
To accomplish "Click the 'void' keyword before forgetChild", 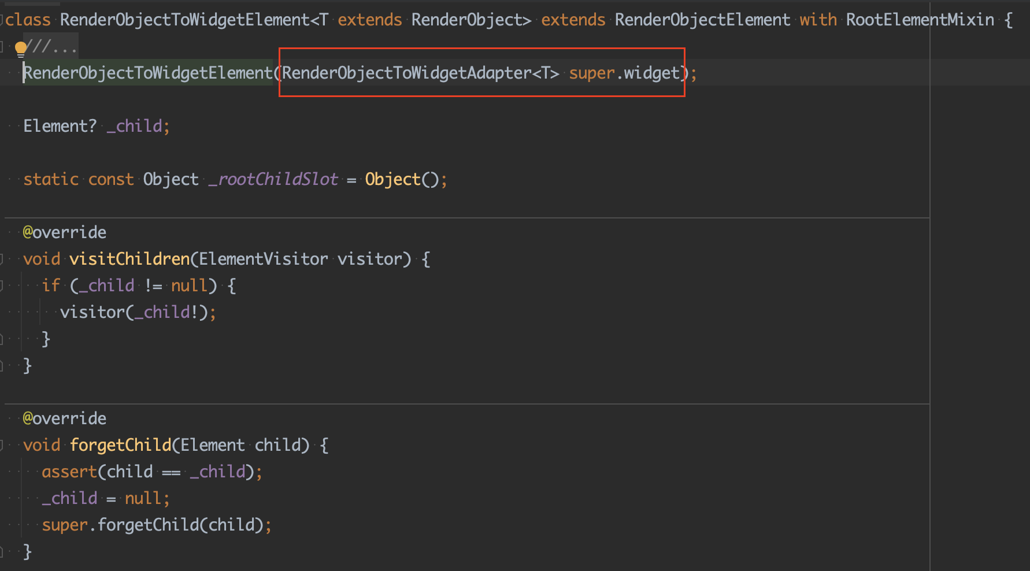I will 42,445.
